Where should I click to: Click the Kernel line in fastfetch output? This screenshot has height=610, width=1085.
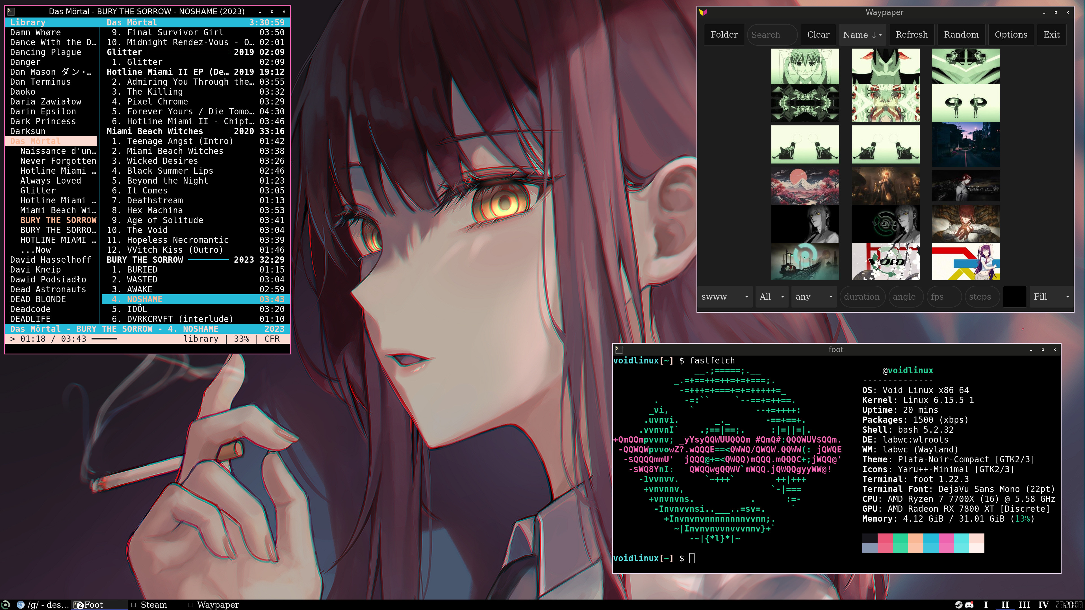point(918,400)
